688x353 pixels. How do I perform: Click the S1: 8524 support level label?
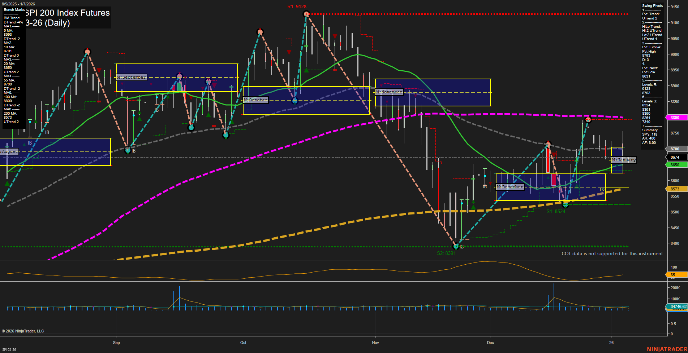556,212
